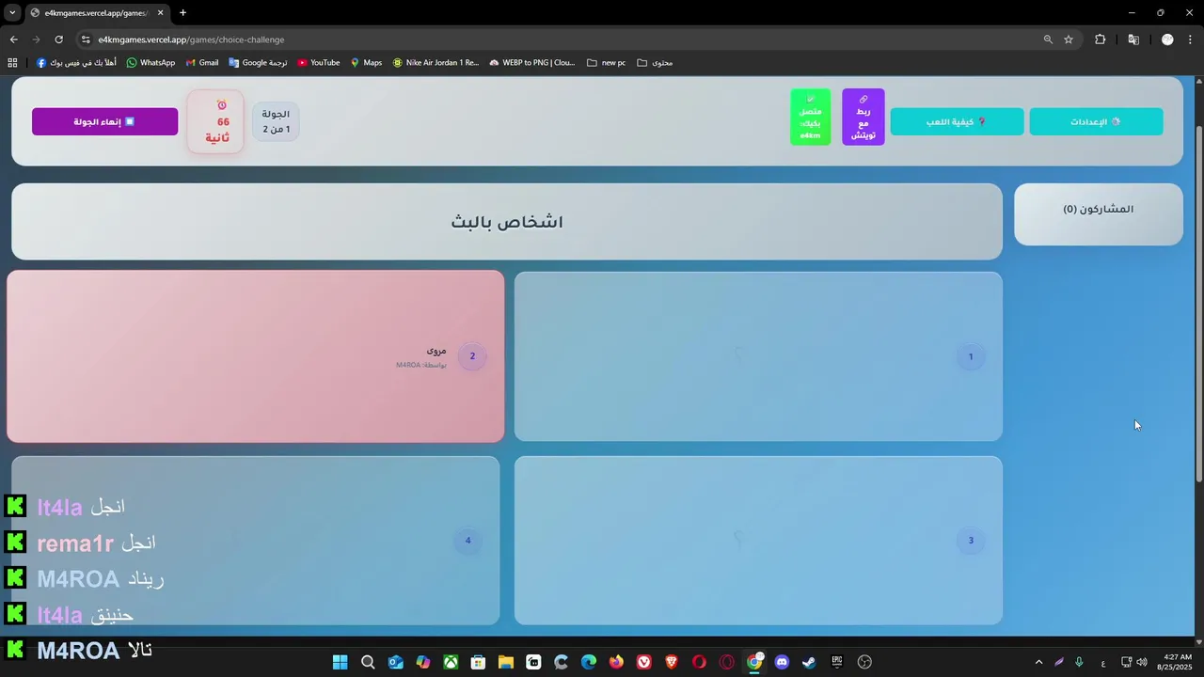
Task: Click the zoom magnifier icon in address bar
Action: [1048, 39]
